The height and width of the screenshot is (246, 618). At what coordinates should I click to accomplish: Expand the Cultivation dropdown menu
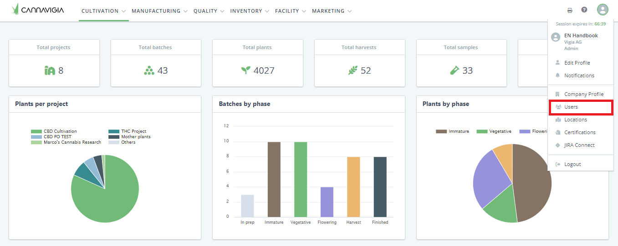(x=103, y=11)
